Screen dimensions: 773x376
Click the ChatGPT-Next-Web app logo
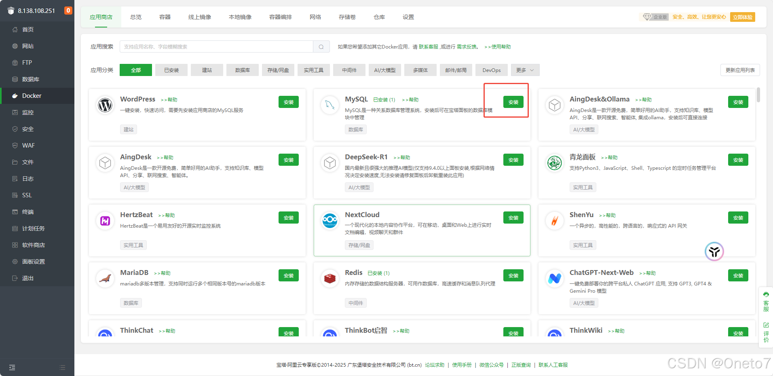tap(555, 279)
